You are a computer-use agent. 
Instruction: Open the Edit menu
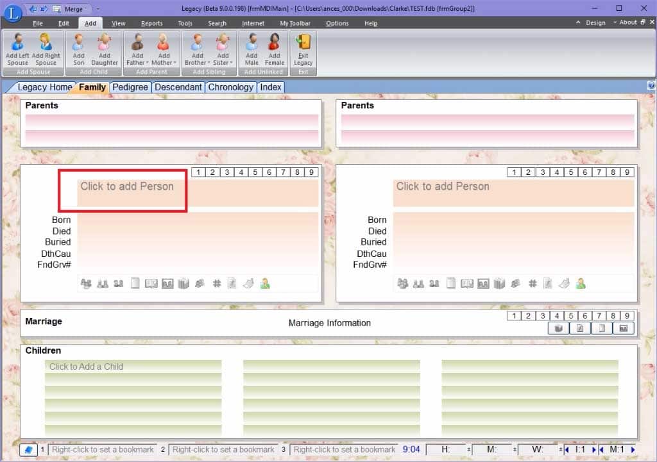coord(64,24)
